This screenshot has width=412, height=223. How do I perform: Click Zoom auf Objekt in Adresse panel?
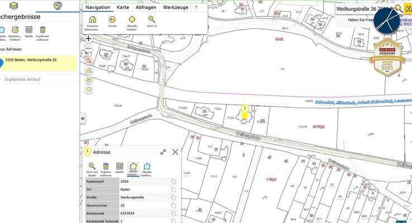[x=92, y=167]
